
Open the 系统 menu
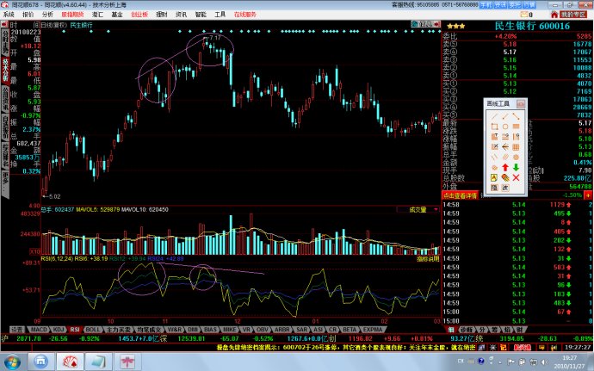tap(9, 15)
